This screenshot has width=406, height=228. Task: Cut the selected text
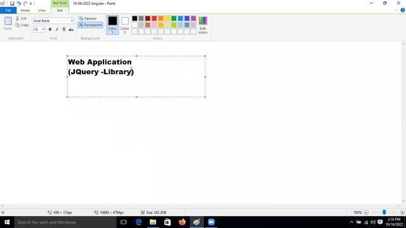point(21,18)
